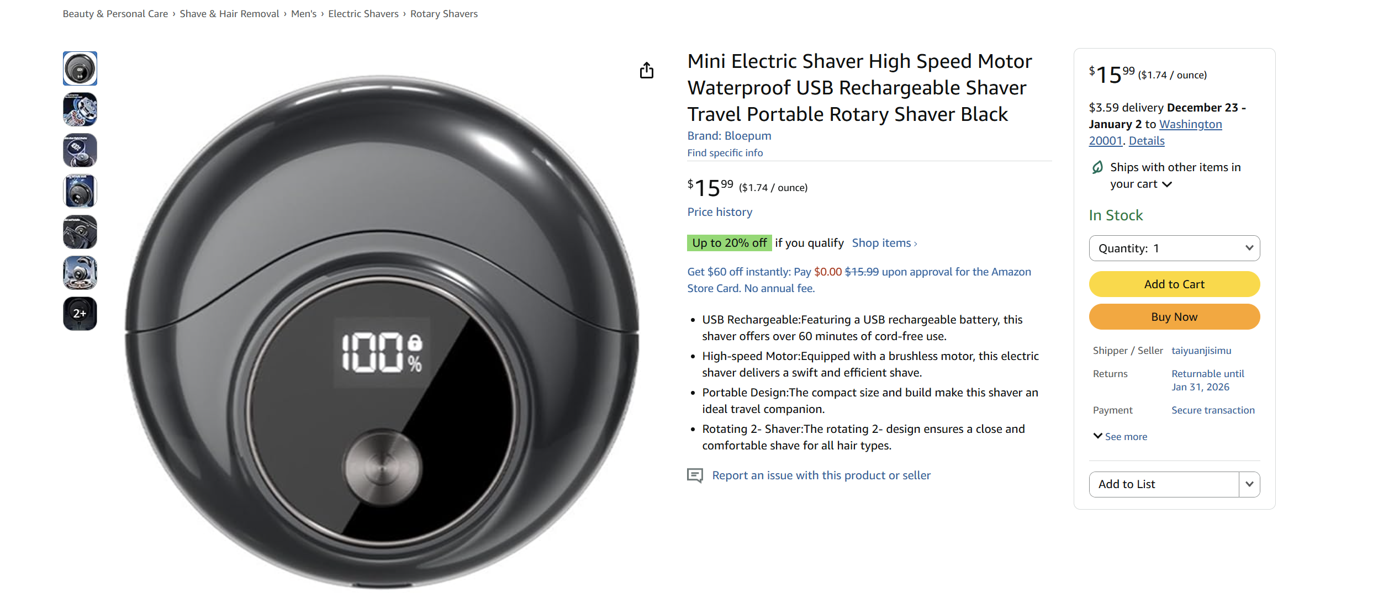1394x593 pixels.
Task: Click the share icon next to the product title
Action: click(647, 70)
